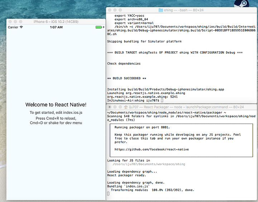Click 'Bundling `index.ios.js`' line
The width and height of the screenshot is (258, 202).
128,186
